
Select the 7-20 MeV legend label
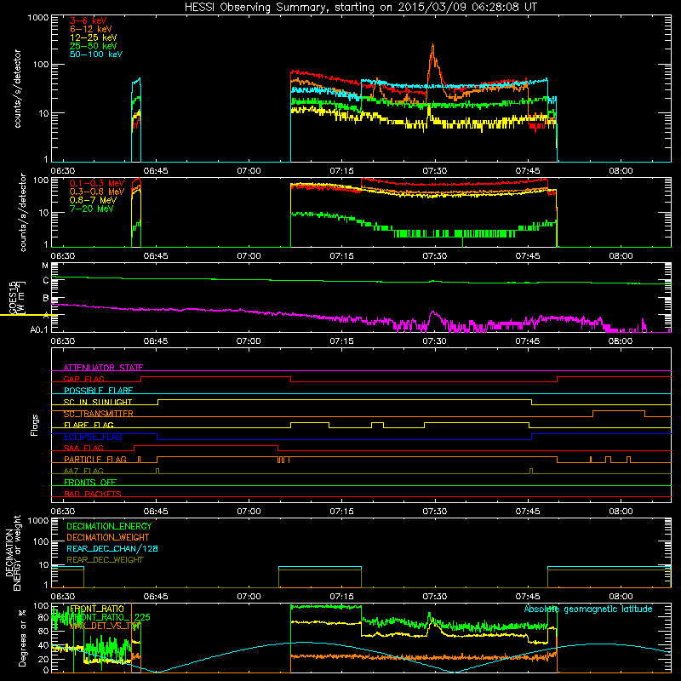point(91,209)
